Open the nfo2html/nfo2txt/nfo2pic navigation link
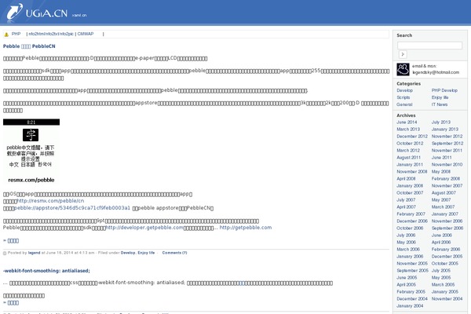This screenshot has width=471, height=314. pyautogui.click(x=51, y=34)
